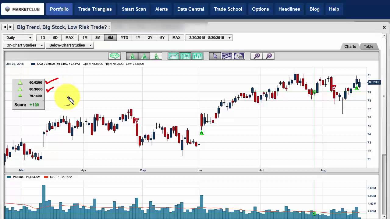This screenshot has height=219, width=390.
Task: Select the 1D range button
Action: pos(43,38)
